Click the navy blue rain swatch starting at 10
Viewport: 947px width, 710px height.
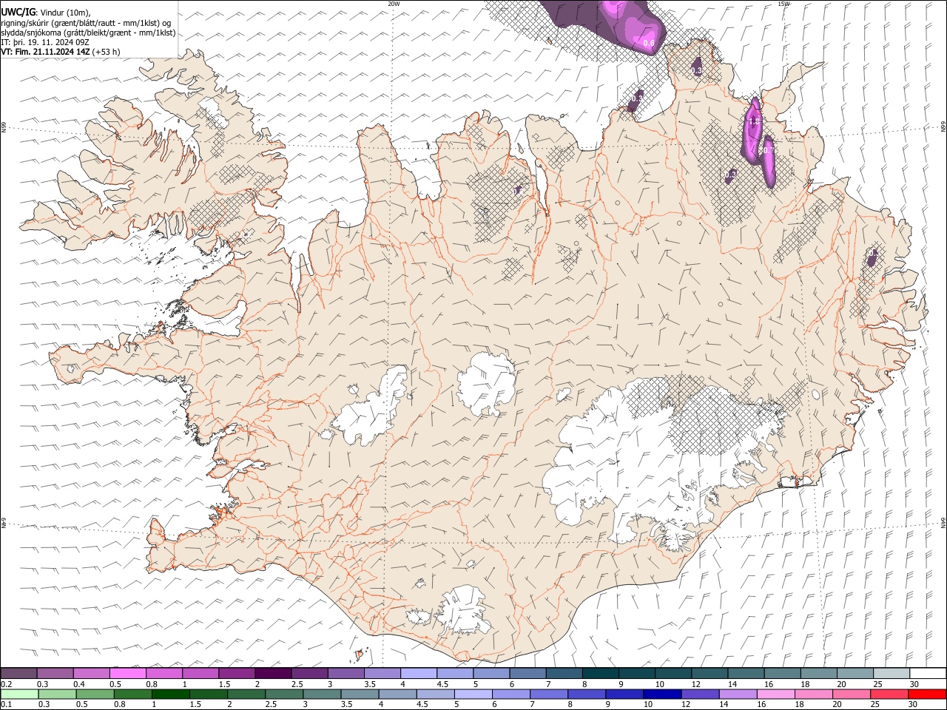[x=663, y=694]
